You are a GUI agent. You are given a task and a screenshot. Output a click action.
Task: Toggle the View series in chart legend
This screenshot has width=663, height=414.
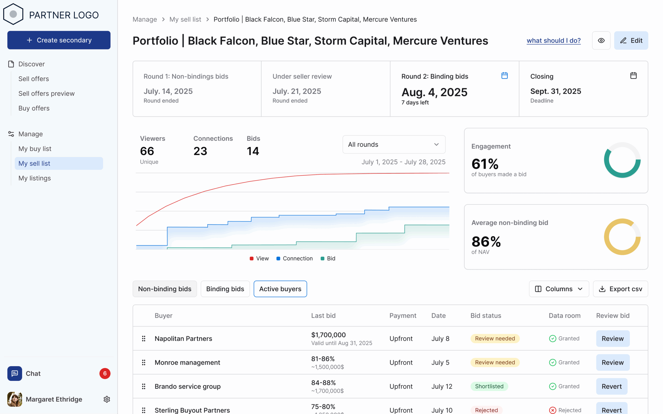pyautogui.click(x=259, y=258)
